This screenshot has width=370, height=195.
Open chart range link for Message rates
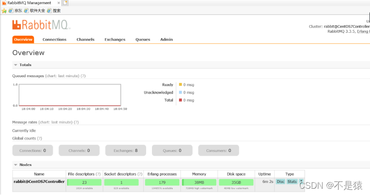point(55,122)
